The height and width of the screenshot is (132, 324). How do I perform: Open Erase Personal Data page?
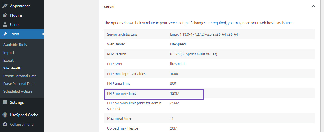(x=19, y=84)
